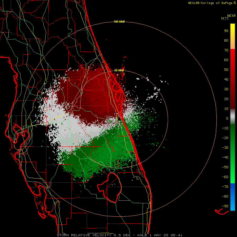The width and height of the screenshot is (237, 237).
Task: Click the -30 value on the velocity scale
Action: [225, 148]
